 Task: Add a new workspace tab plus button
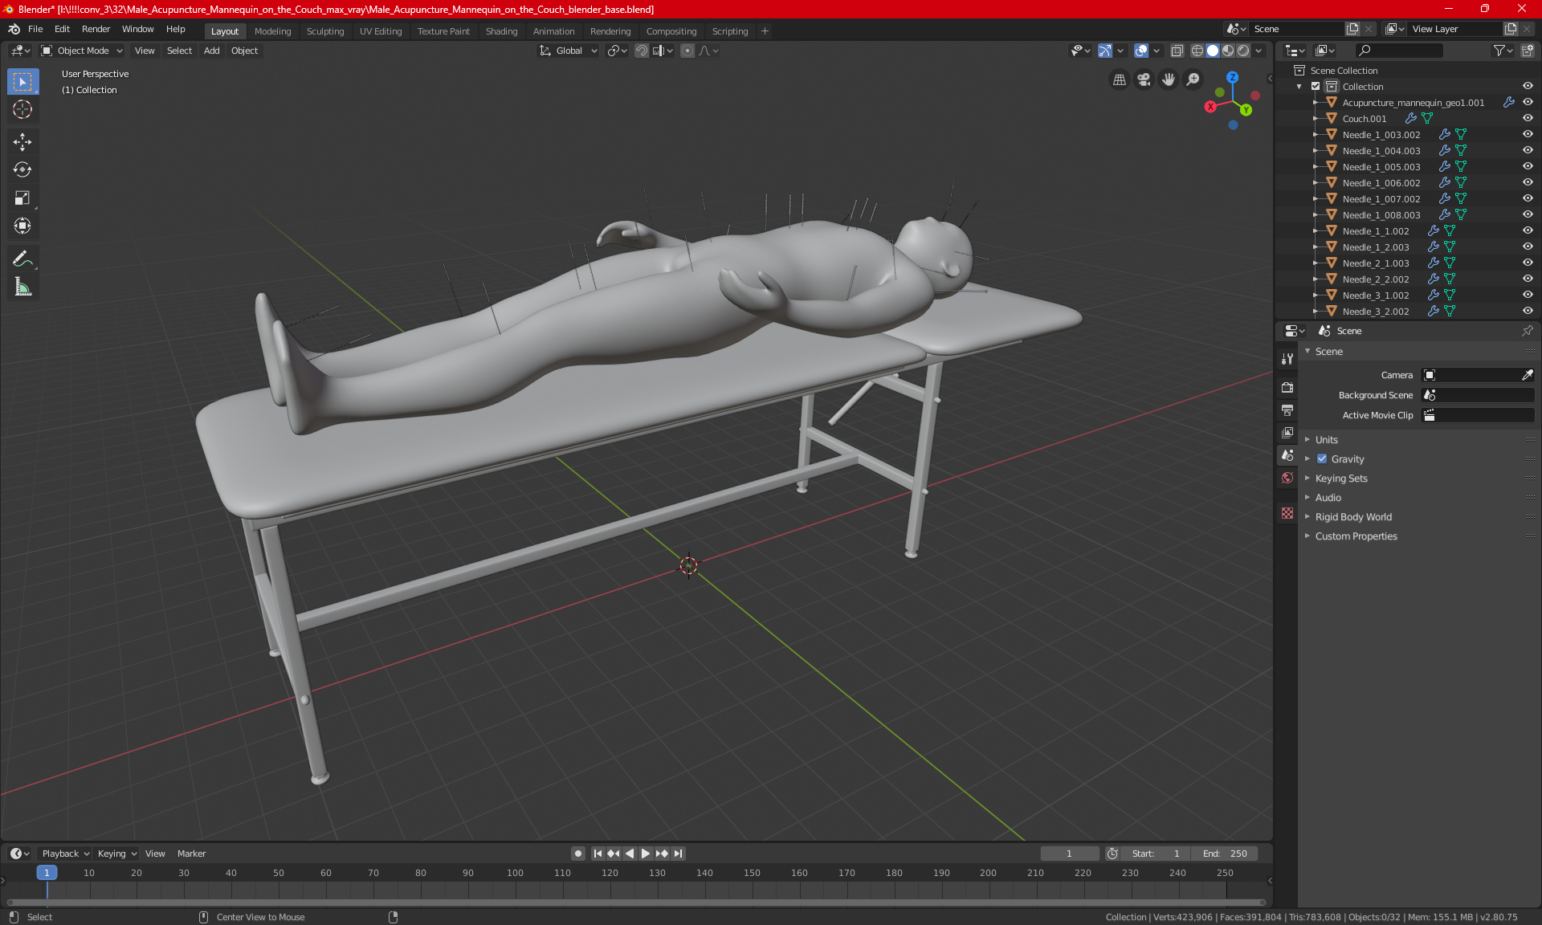(765, 31)
